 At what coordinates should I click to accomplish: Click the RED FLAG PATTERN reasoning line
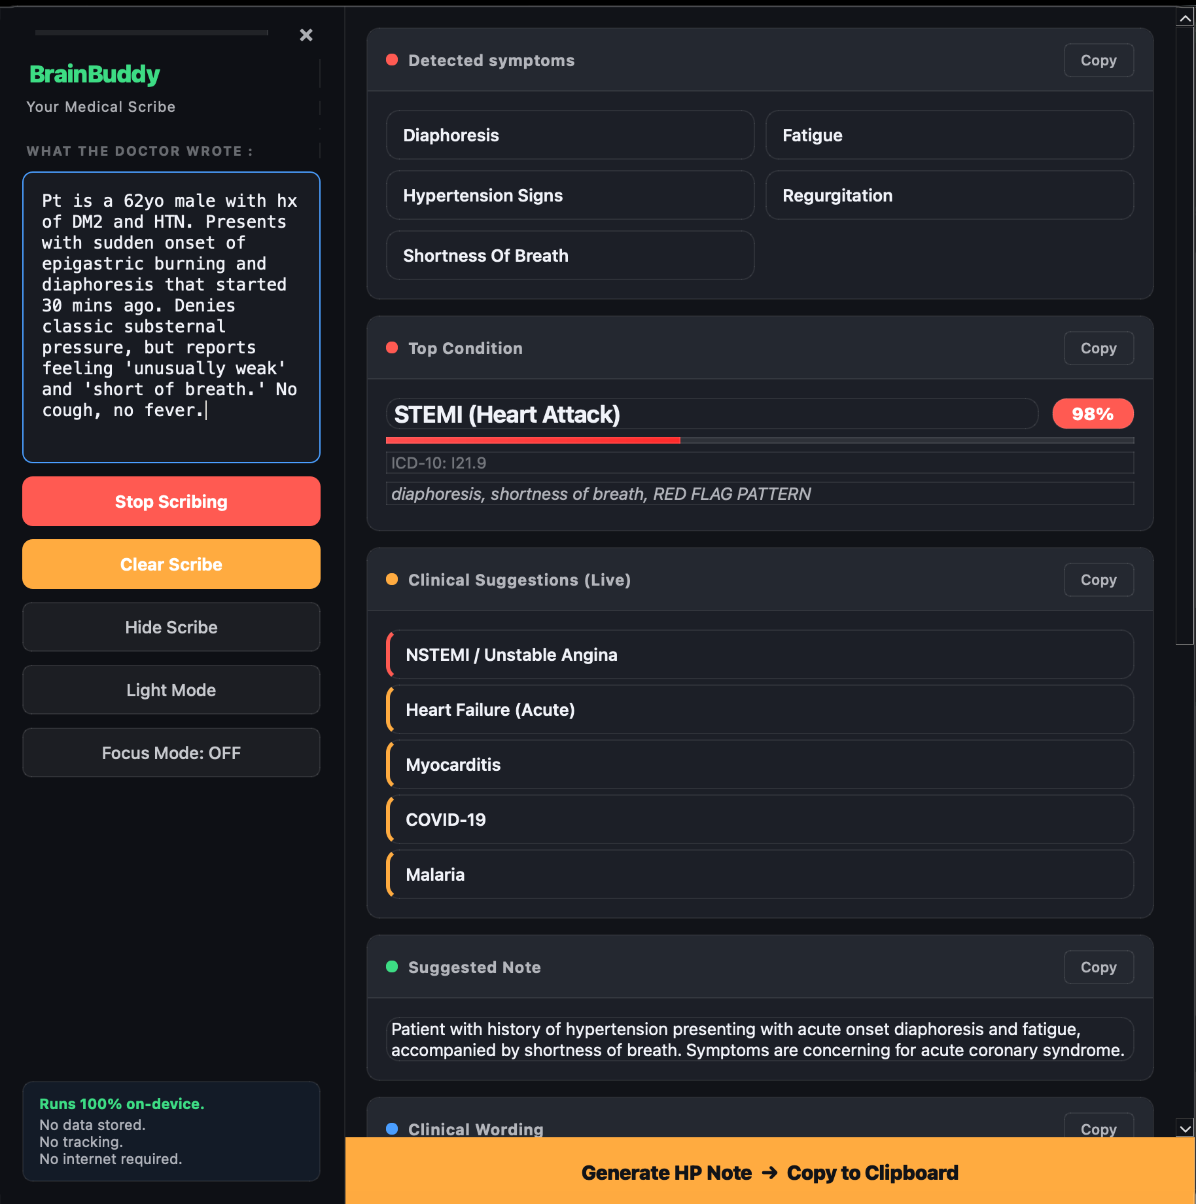pyautogui.click(x=760, y=493)
